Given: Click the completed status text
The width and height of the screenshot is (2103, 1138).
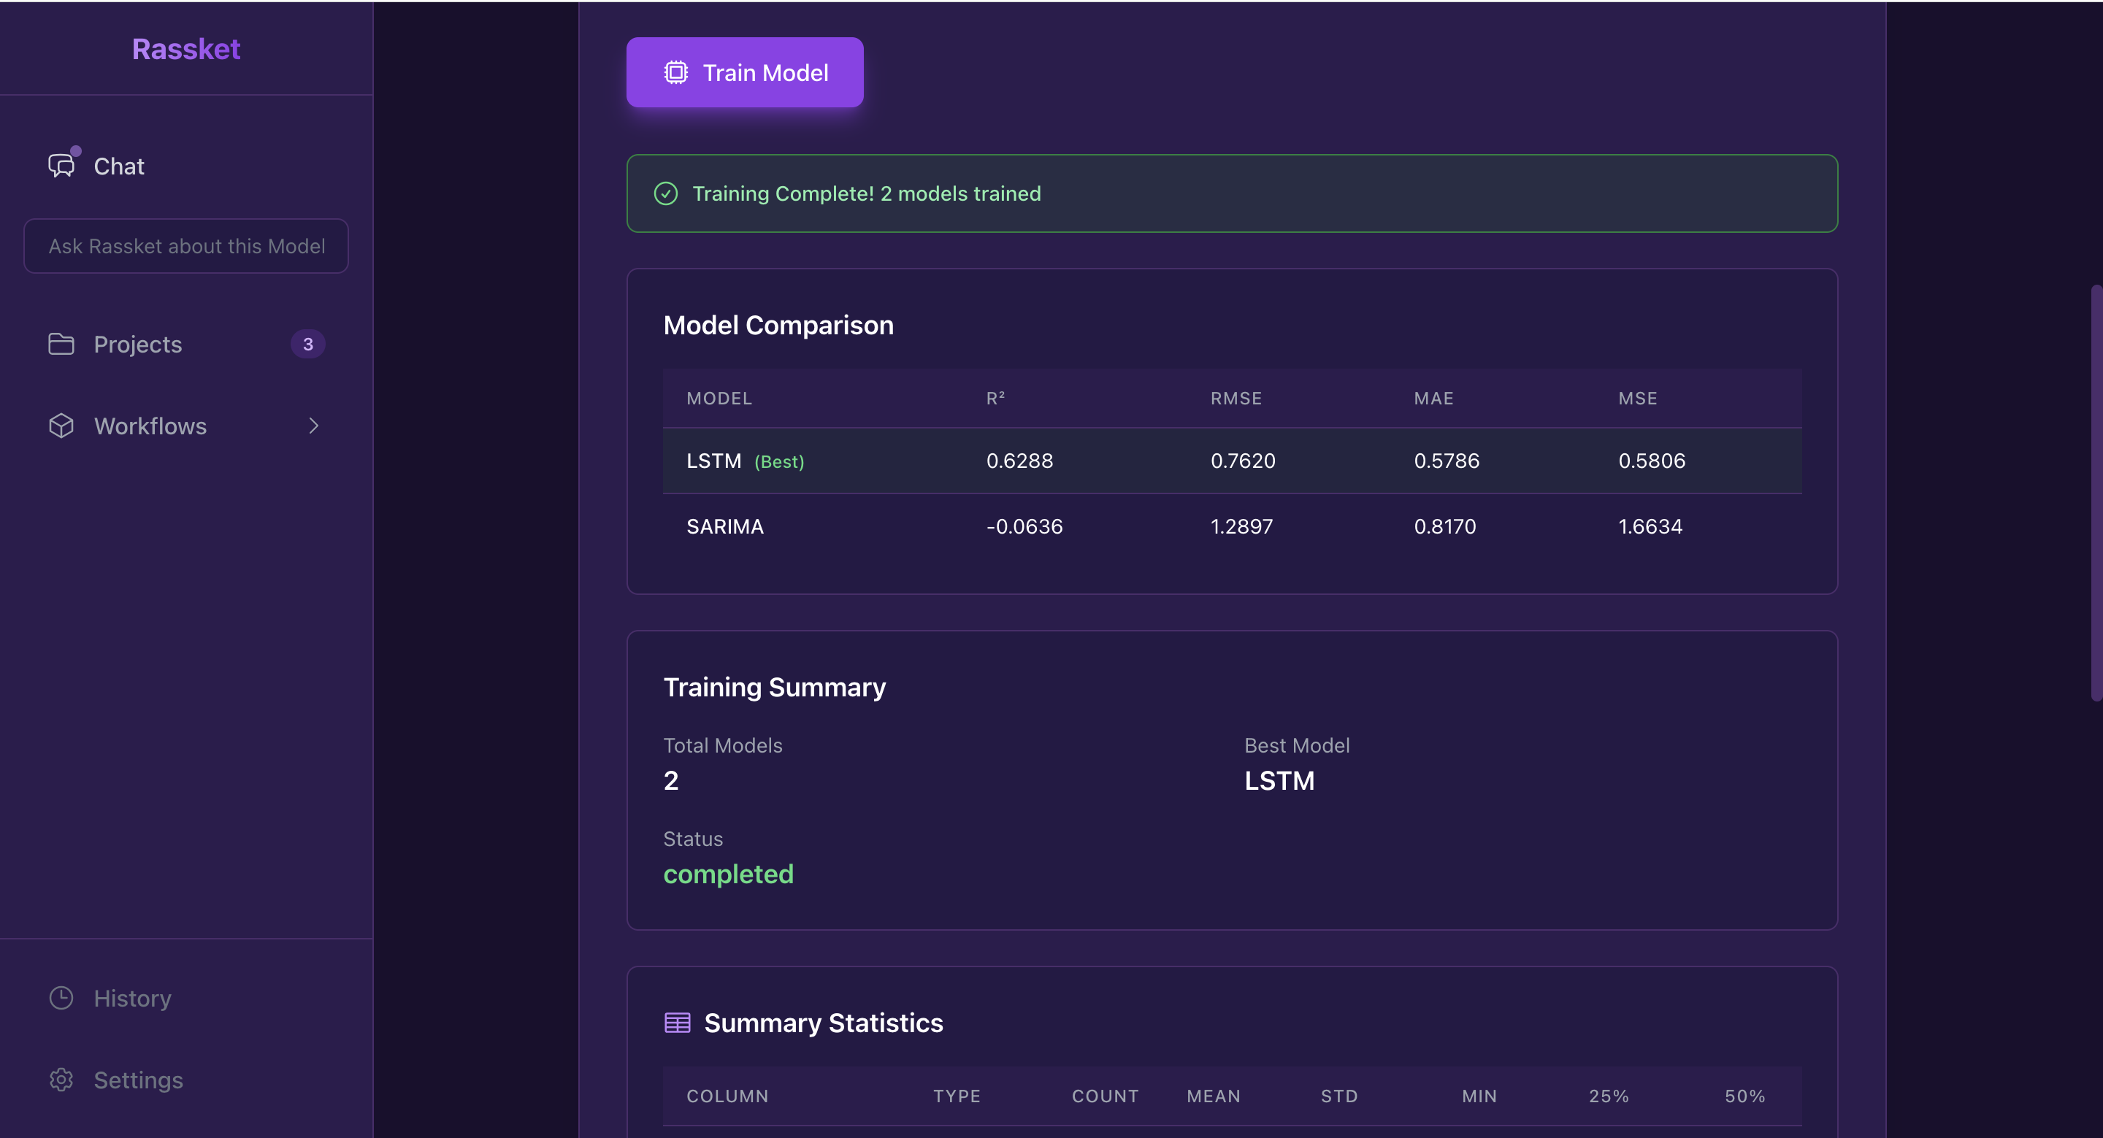Looking at the screenshot, I should coord(728,874).
